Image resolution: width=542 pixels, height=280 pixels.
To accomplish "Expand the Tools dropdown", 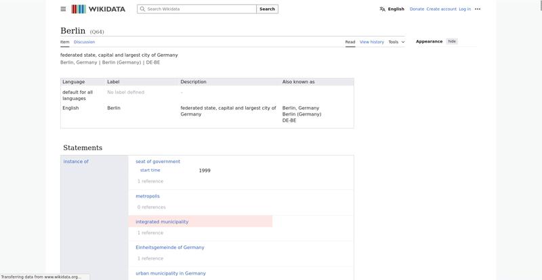I will (396, 42).
